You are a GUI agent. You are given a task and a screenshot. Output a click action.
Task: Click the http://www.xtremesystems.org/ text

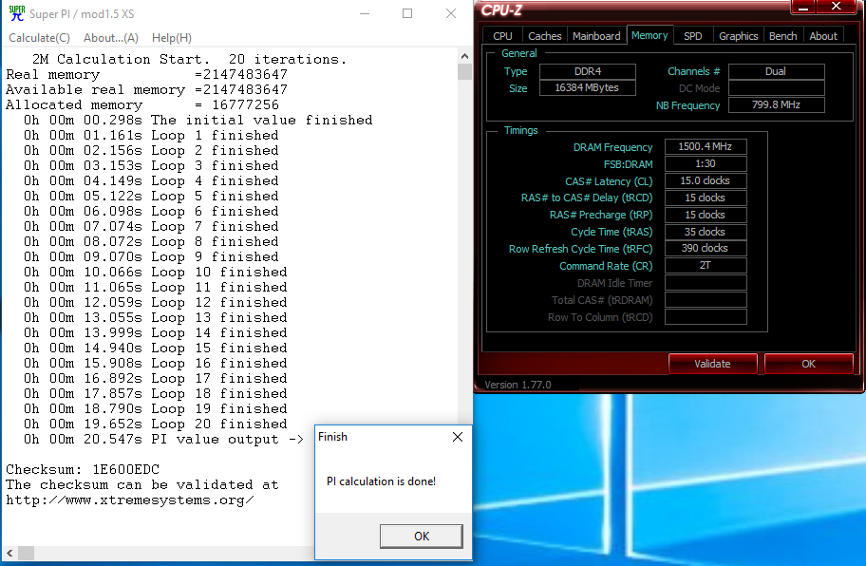click(130, 500)
